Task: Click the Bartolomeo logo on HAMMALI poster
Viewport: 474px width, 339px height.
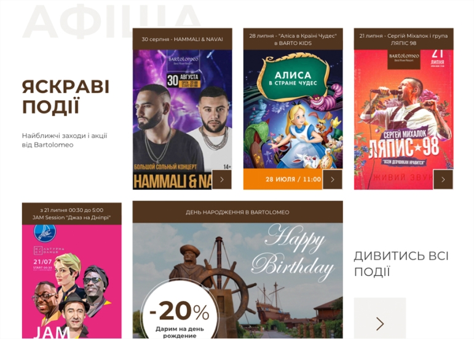Action: [x=183, y=60]
